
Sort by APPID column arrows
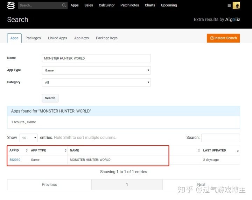pos(27,151)
